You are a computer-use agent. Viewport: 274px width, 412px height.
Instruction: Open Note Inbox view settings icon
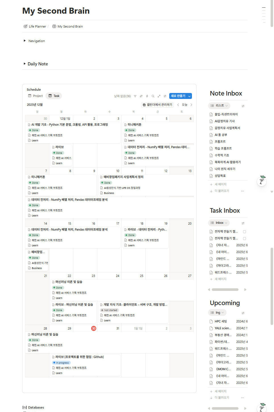pos(243,106)
